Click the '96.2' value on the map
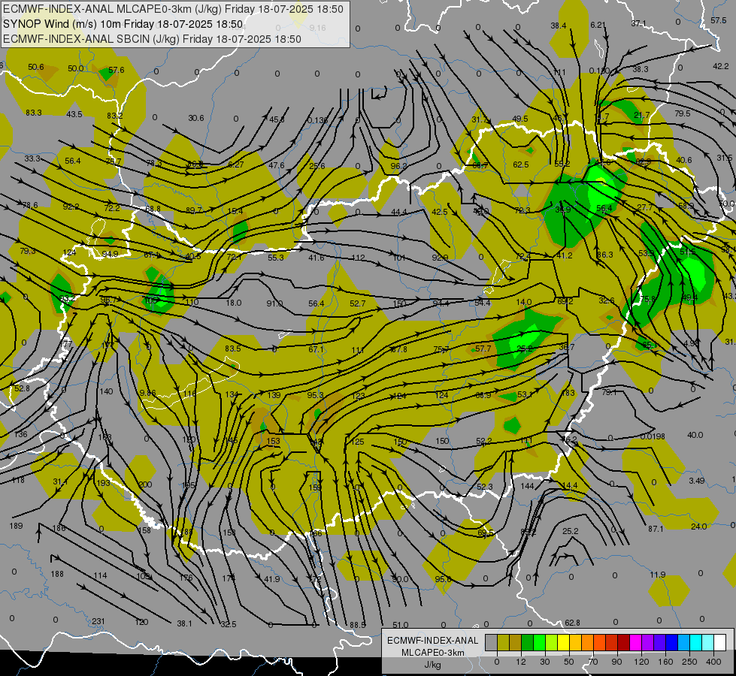Screen dimensions: 736x676 tap(398, 166)
